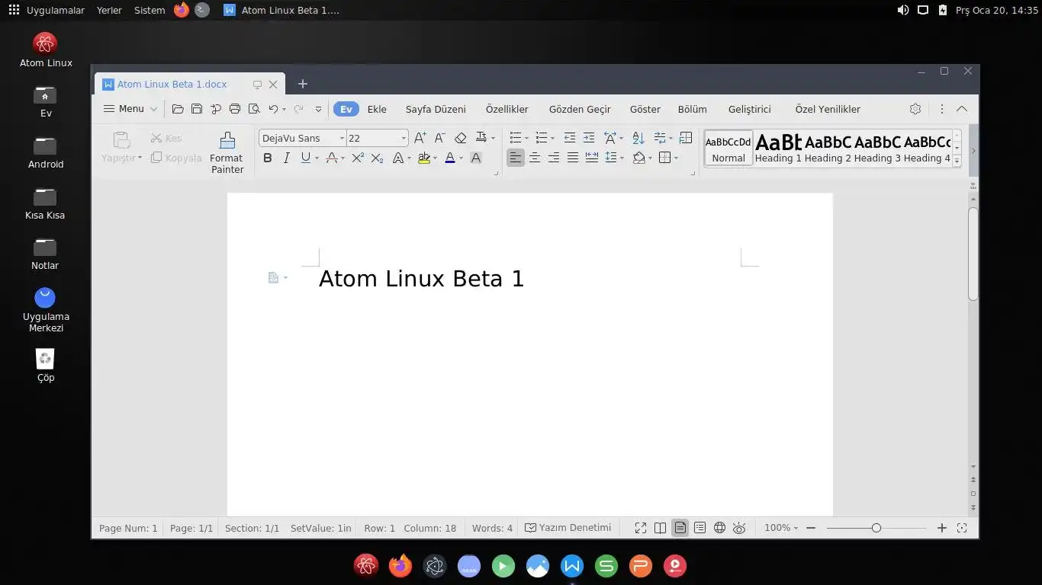Toggle left paragraph alignment

pos(516,158)
